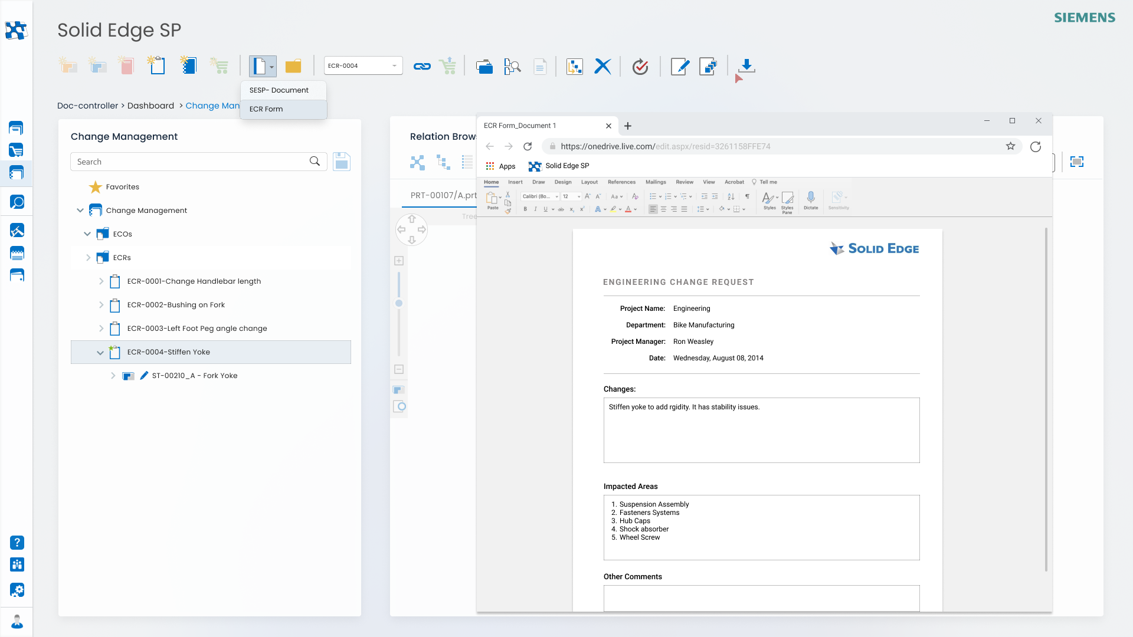Expand ECR-0001-Change Handlebar length
1133x637 pixels.
[x=101, y=281]
